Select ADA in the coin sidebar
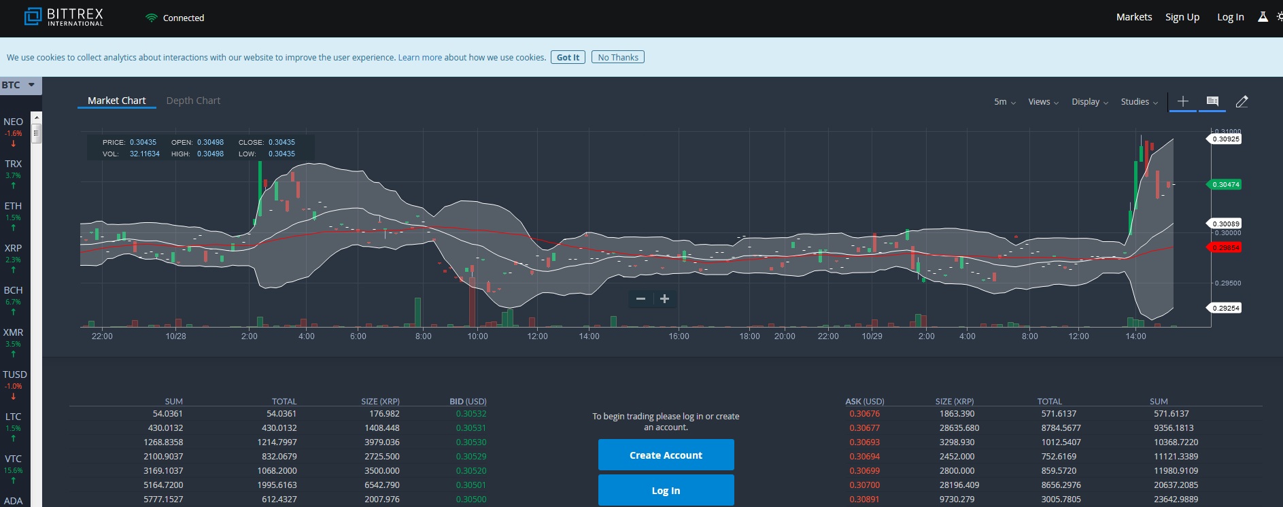The image size is (1283, 507). tap(13, 501)
